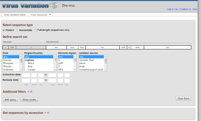The image size is (201, 121).
Task: Choose nasopharyngeal swab in Isolation source
Action: (91, 69)
